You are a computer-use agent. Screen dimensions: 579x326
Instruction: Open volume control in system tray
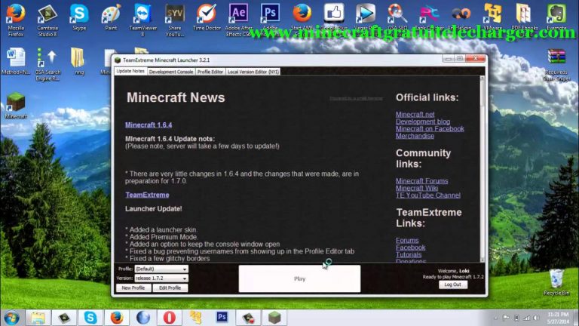[x=535, y=318]
